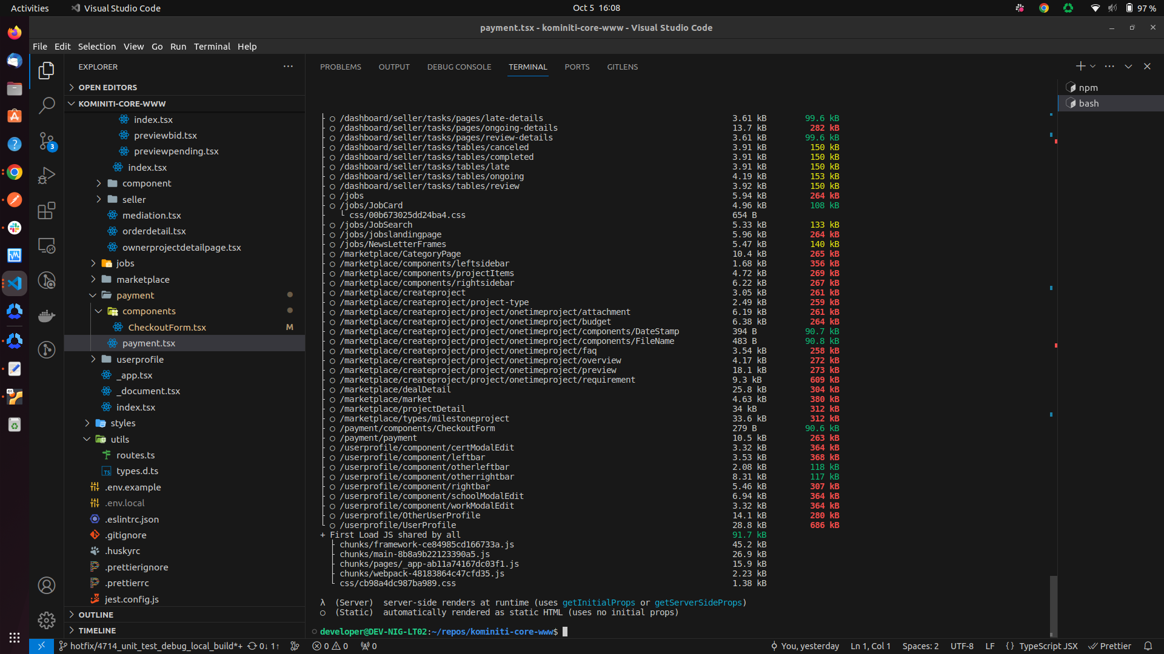Open Run and Debug view
Screen dimensions: 1164x654
tap(47, 176)
